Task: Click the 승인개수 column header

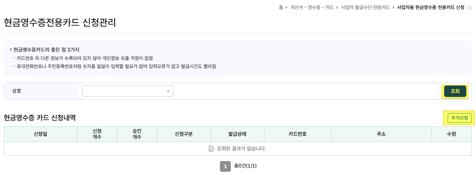Action: (137, 134)
